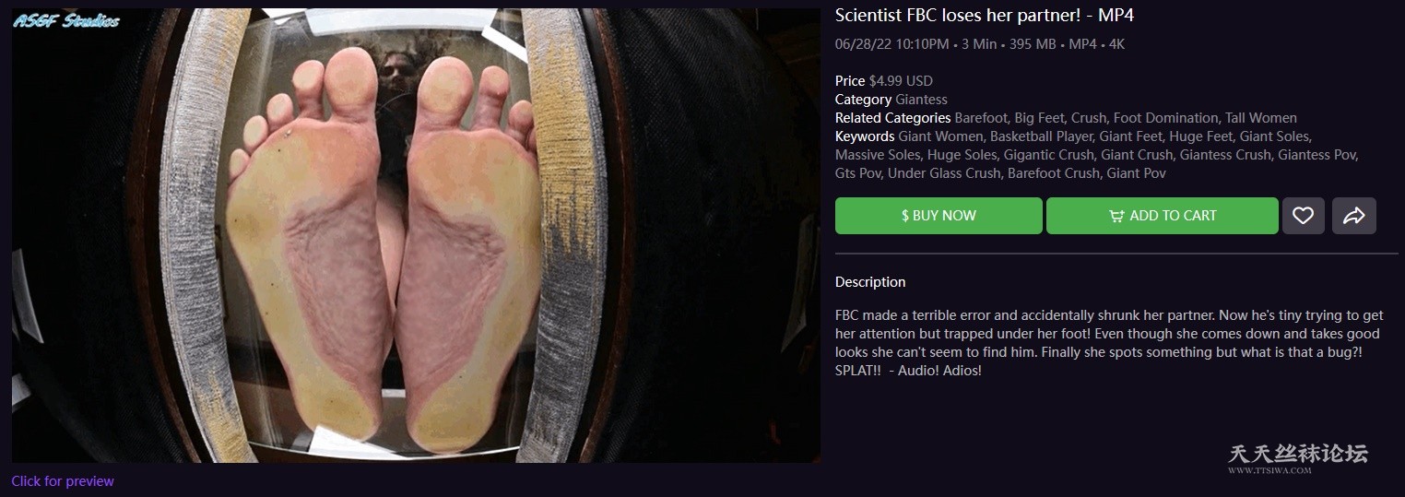Select the Huge Soles keyword
The width and height of the screenshot is (1405, 497).
click(962, 155)
